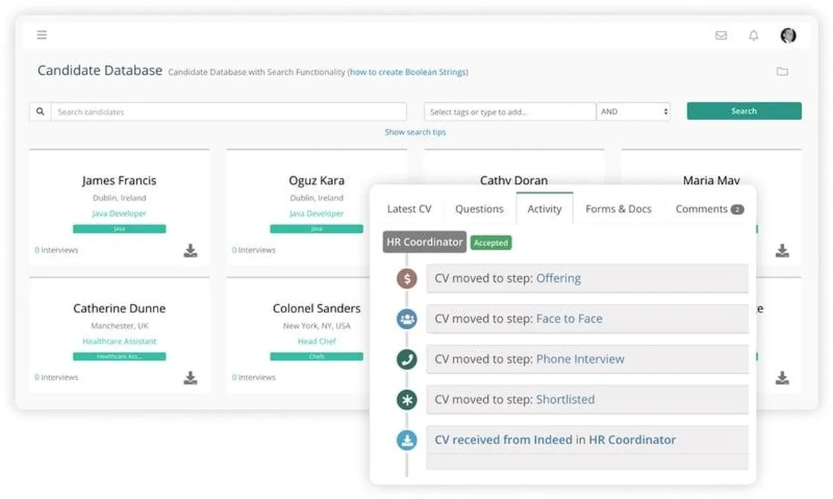
Task: Click the Cathy Doran candidate name
Action: click(514, 180)
